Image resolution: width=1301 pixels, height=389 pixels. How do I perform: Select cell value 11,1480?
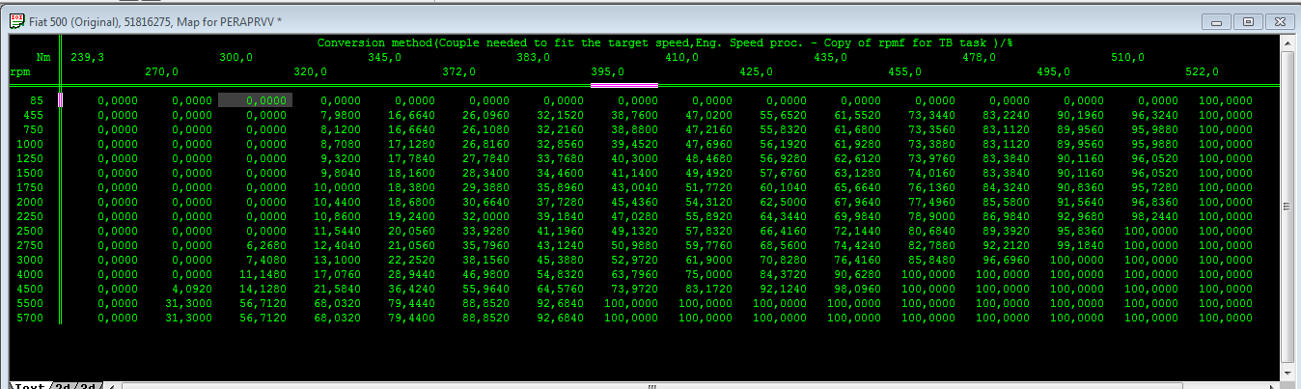262,274
